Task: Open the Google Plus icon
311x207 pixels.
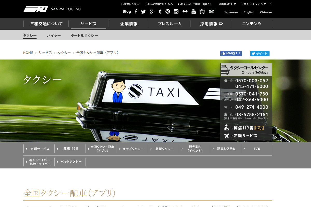Action: point(152,11)
